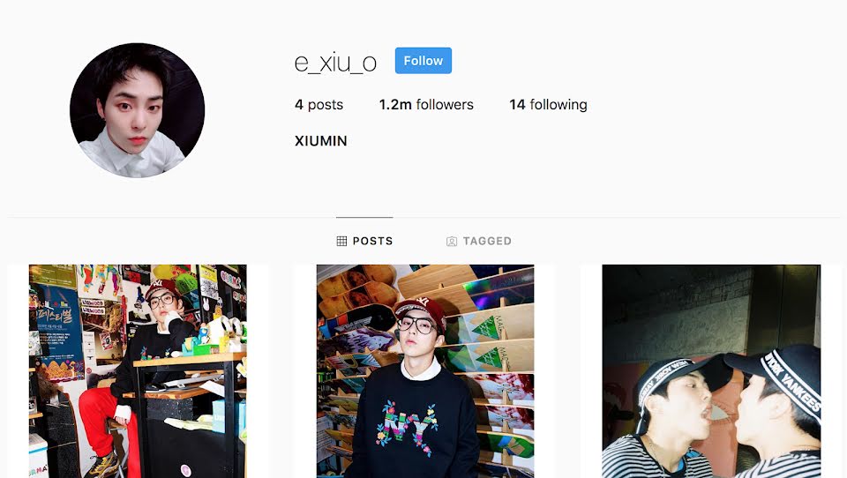Open the red pants desk photo post
The image size is (847, 478).
click(138, 371)
